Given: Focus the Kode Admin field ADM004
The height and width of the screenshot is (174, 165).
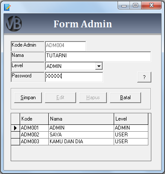Looking at the screenshot, I should pos(65,46).
